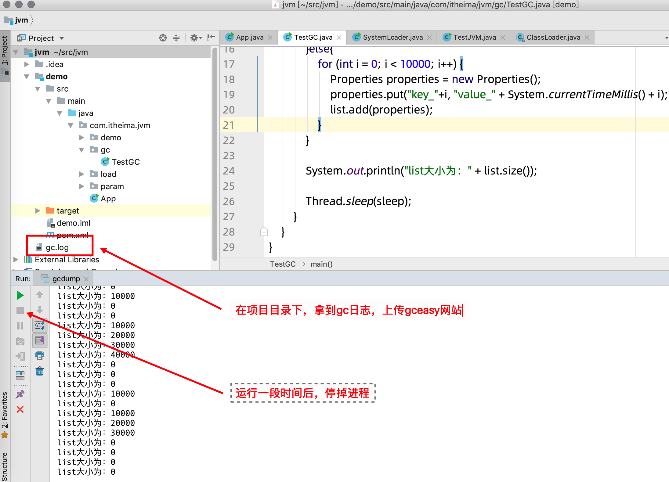669x482 pixels.
Task: Clear console with the trash icon
Action: point(40,372)
